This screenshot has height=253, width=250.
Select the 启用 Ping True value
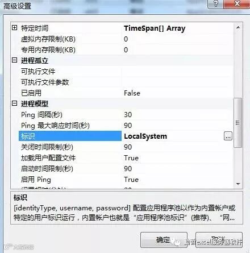point(131,180)
